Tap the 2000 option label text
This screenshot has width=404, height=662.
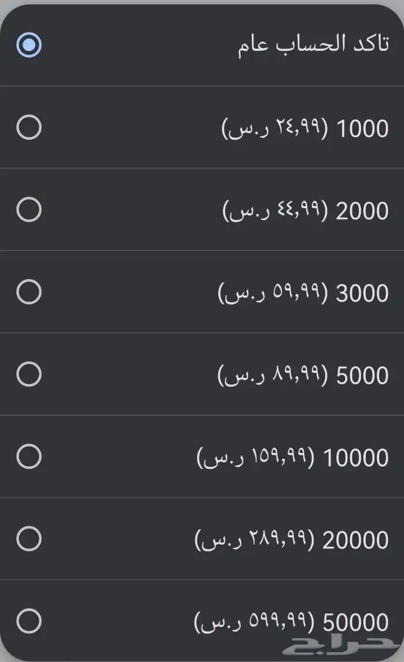(x=362, y=211)
